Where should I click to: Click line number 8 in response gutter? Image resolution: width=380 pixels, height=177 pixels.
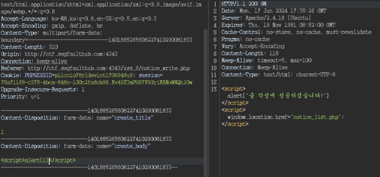[215, 54]
